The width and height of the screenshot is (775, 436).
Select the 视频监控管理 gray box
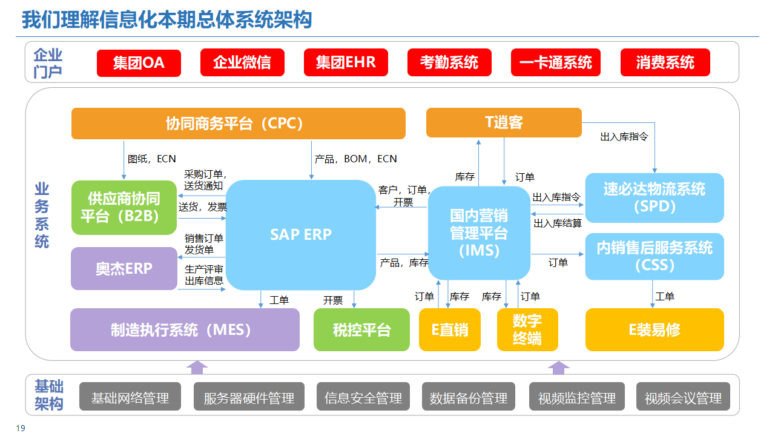click(577, 397)
